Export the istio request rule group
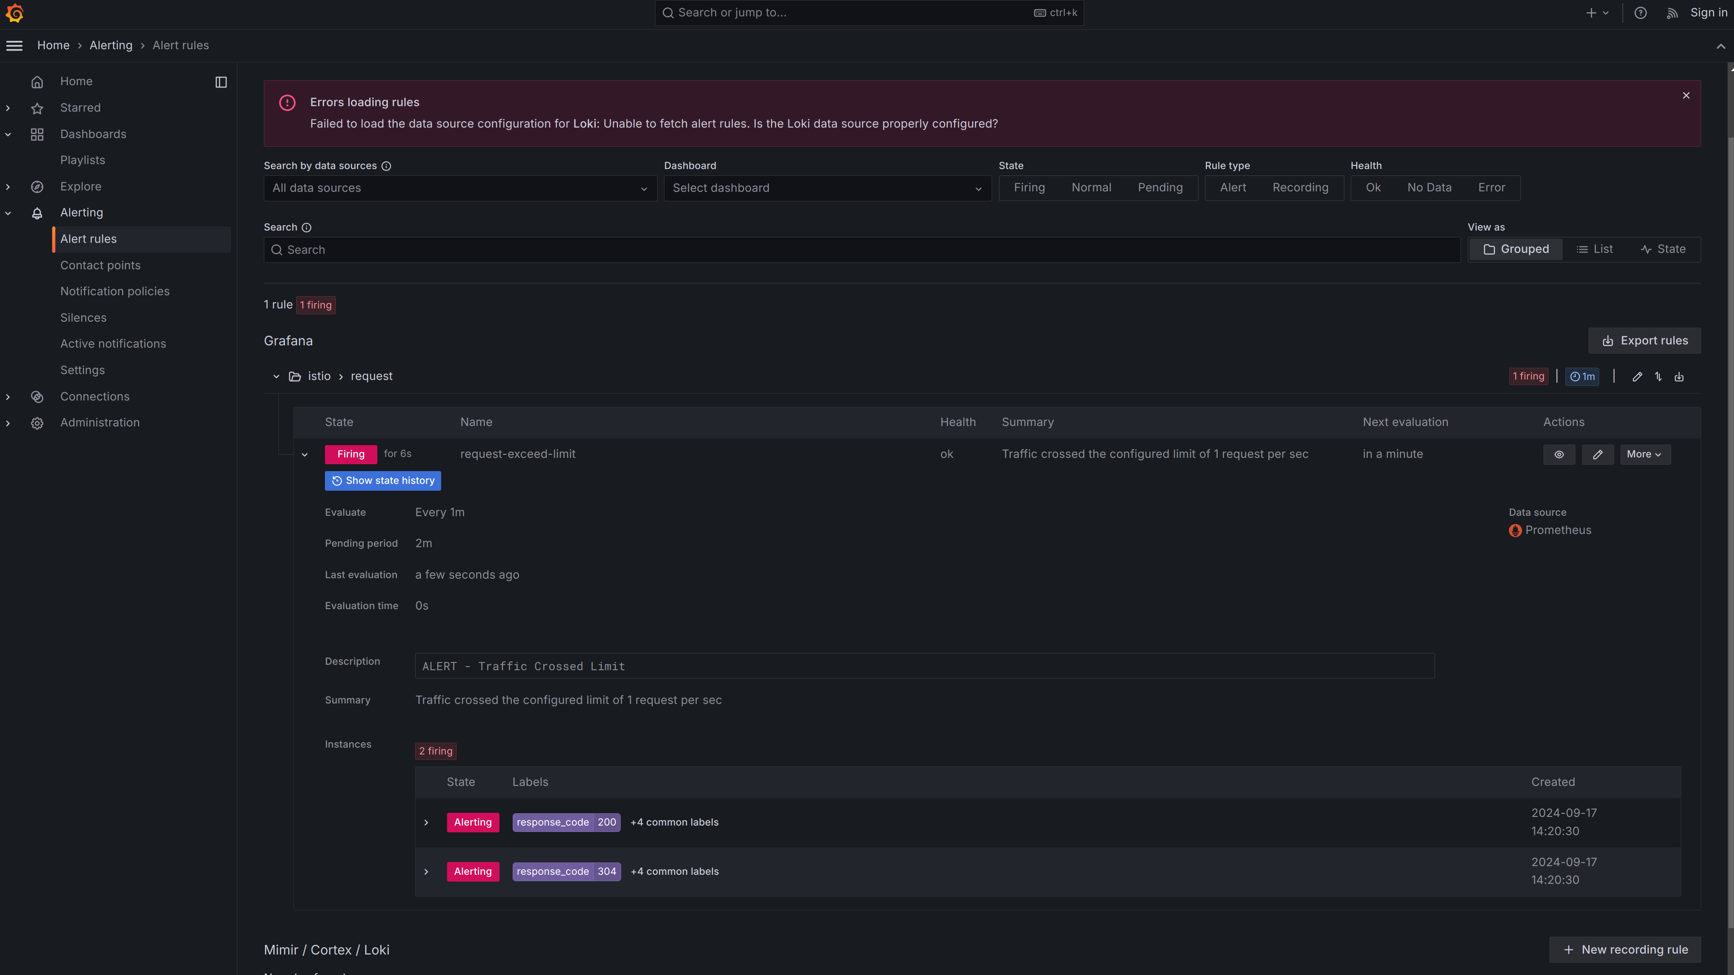This screenshot has width=1734, height=975. point(1679,377)
